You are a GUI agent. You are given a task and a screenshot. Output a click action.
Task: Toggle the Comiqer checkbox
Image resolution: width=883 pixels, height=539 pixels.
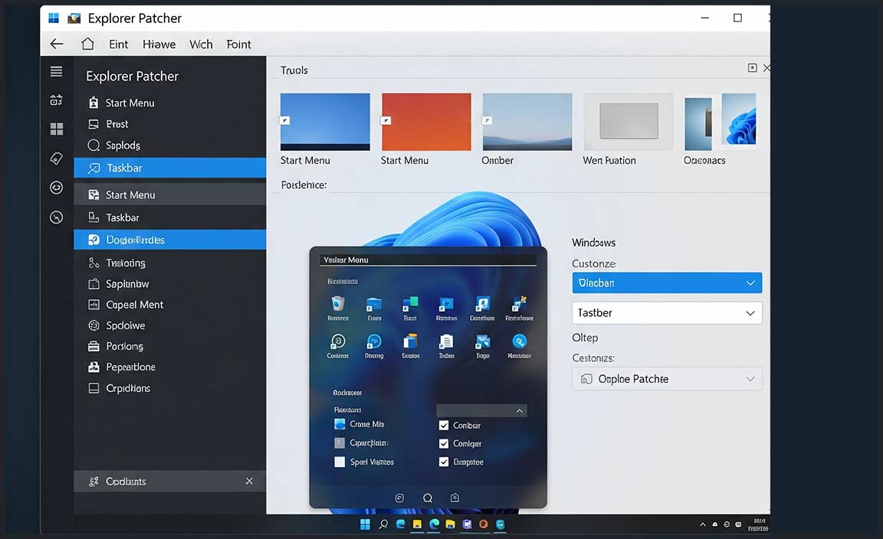pos(444,444)
